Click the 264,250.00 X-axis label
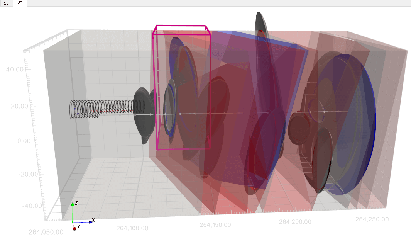The height and width of the screenshot is (243, 411). coord(372,219)
